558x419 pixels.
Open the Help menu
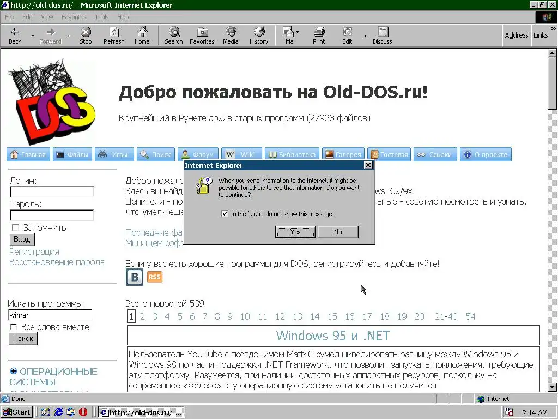tap(123, 17)
